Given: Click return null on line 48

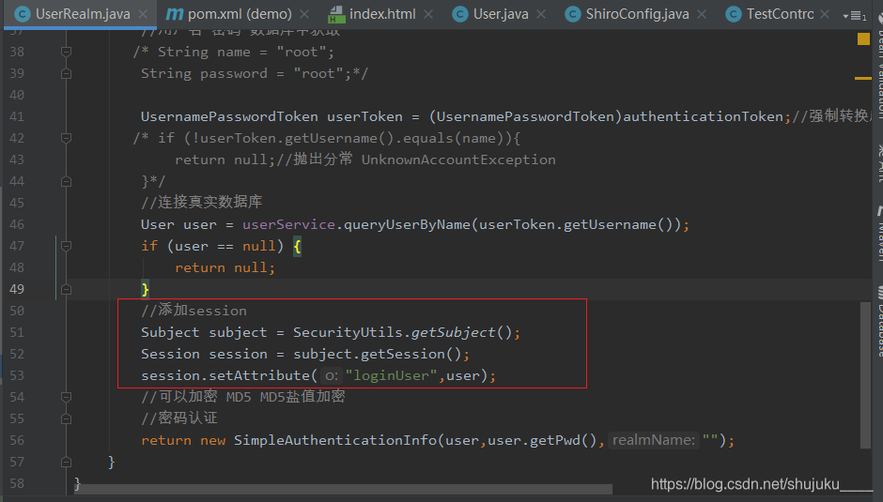Looking at the screenshot, I should 225,267.
